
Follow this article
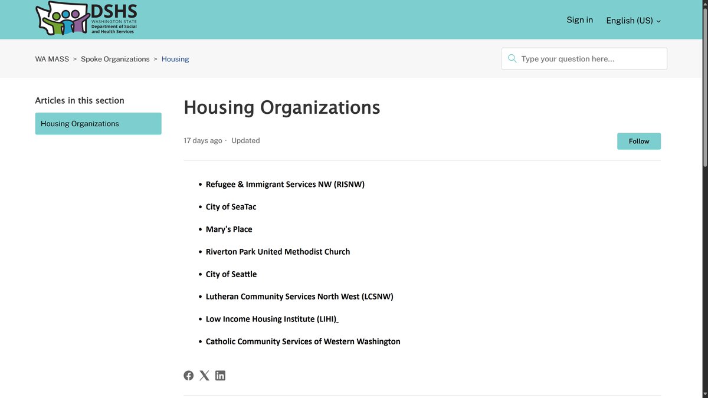[x=639, y=141]
